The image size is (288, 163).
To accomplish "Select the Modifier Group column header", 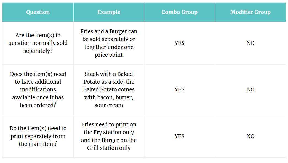I will tap(250, 12).
